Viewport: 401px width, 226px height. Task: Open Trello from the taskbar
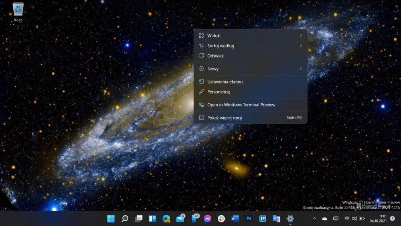[263, 219]
